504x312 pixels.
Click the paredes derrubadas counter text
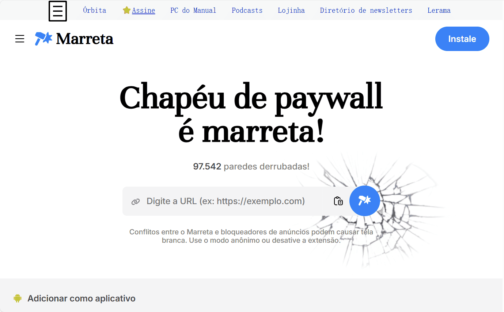point(251,166)
